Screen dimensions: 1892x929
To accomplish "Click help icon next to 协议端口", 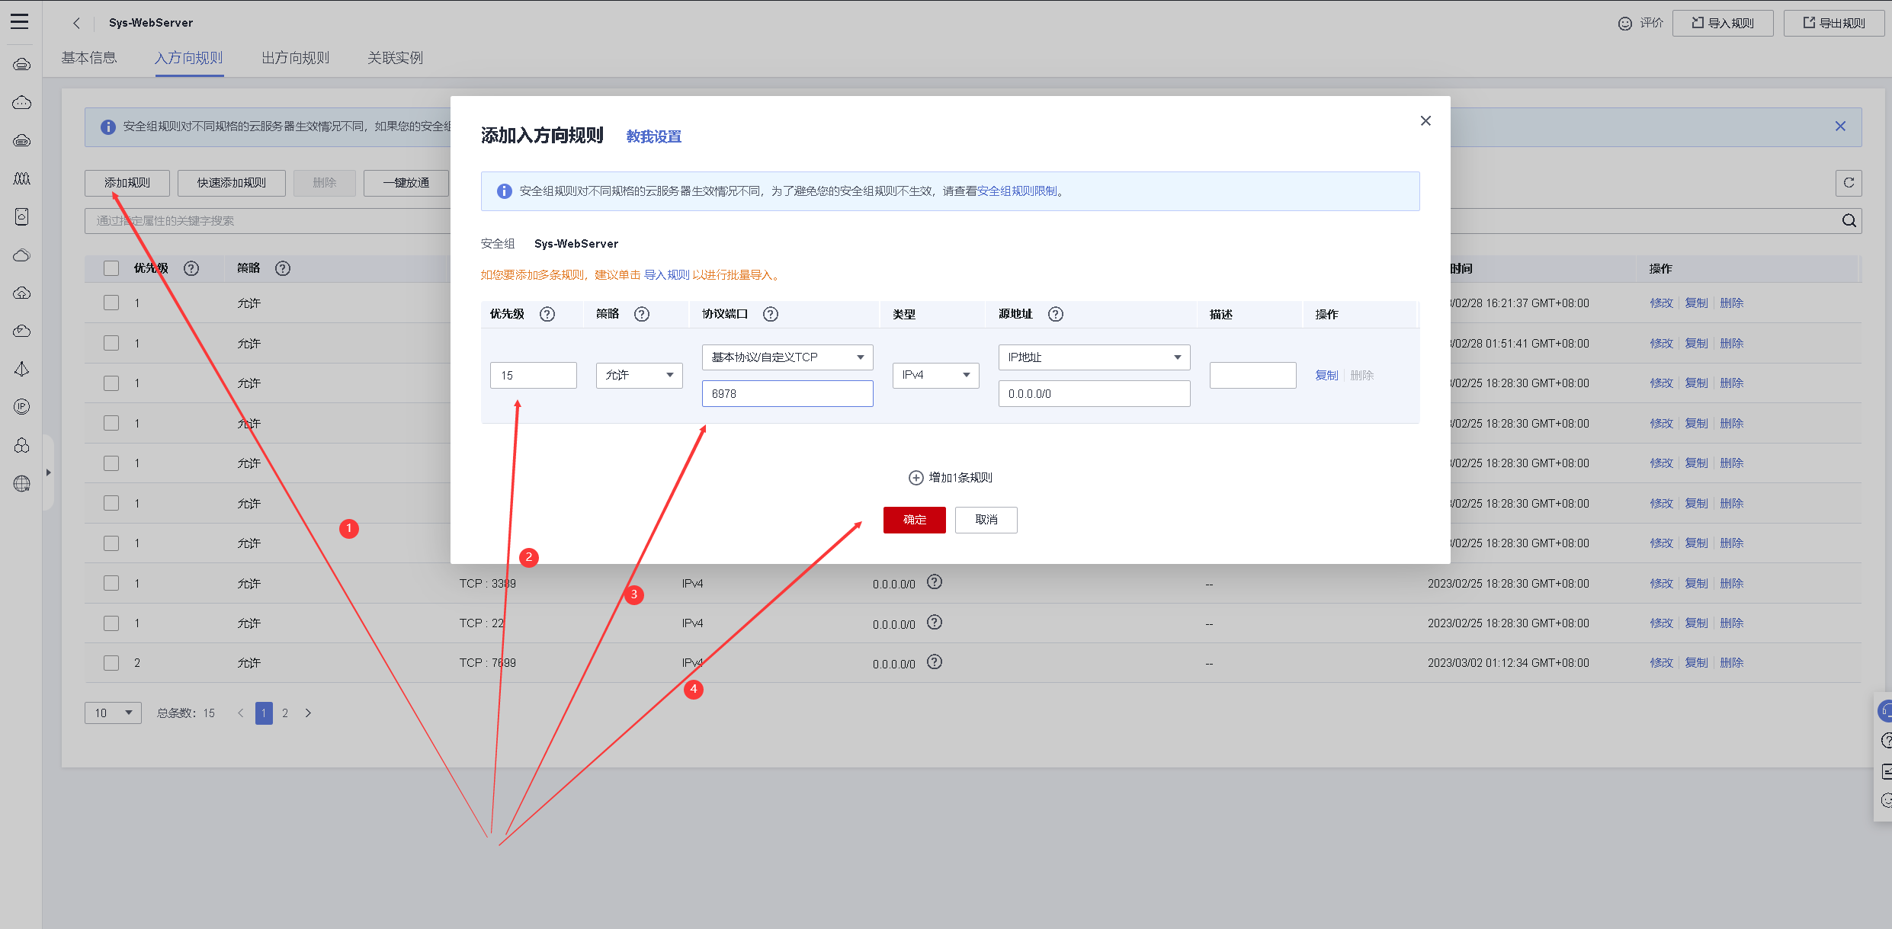I will 771,314.
